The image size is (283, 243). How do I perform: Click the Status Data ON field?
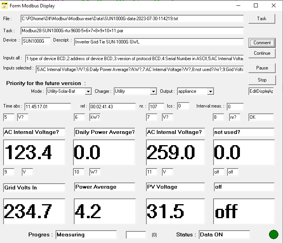coord(224,235)
